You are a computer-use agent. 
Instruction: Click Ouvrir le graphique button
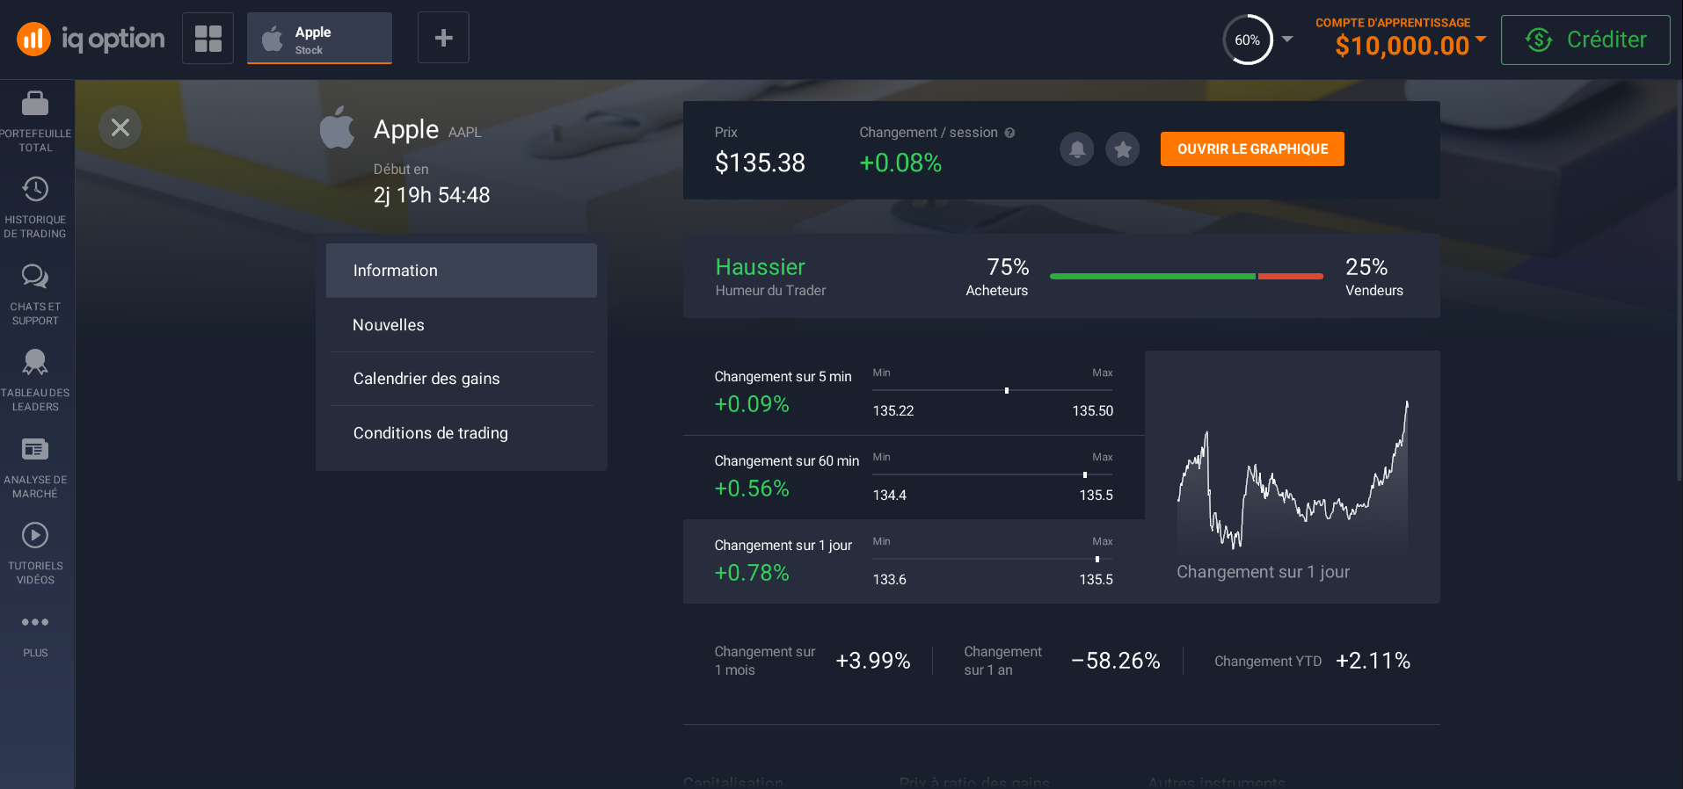click(1252, 149)
